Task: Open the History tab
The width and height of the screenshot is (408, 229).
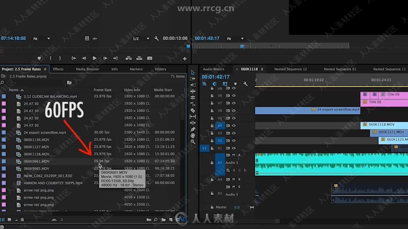Action: pyautogui.click(x=160, y=69)
